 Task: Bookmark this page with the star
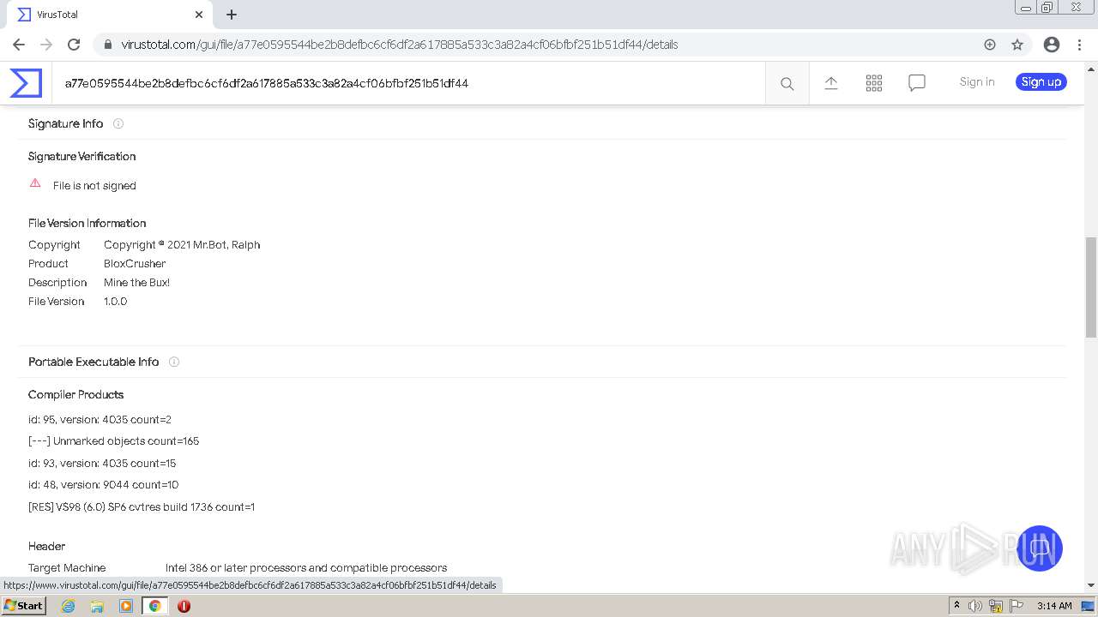(1017, 45)
